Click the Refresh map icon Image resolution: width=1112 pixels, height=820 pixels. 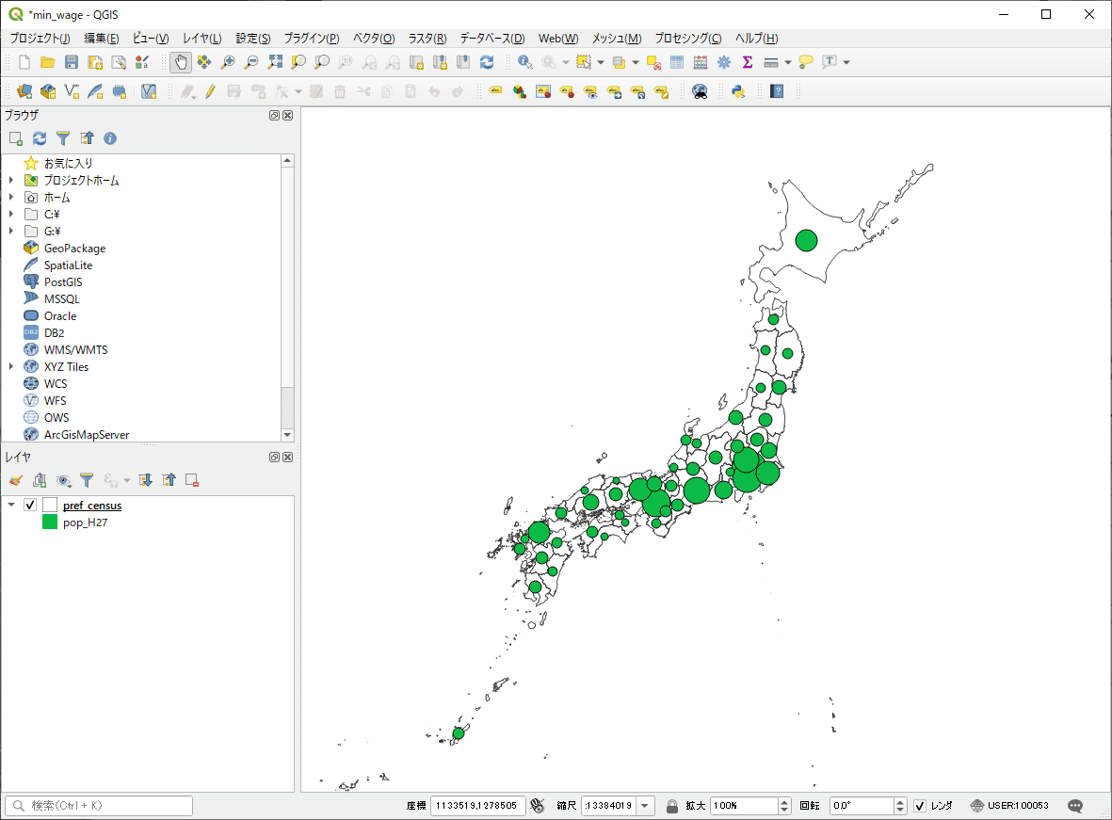[x=488, y=62]
